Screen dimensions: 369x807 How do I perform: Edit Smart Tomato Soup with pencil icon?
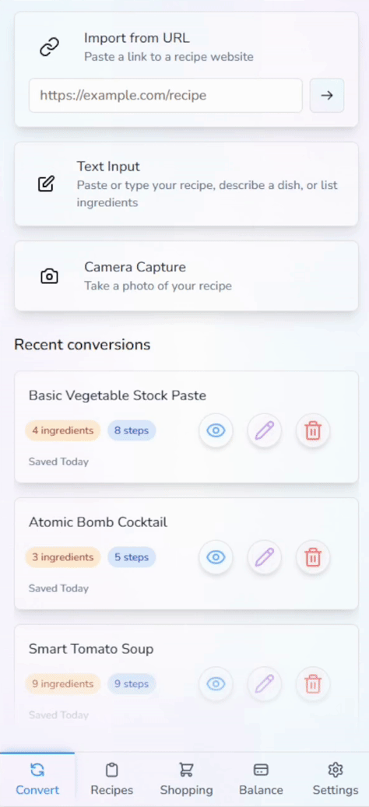tap(265, 683)
